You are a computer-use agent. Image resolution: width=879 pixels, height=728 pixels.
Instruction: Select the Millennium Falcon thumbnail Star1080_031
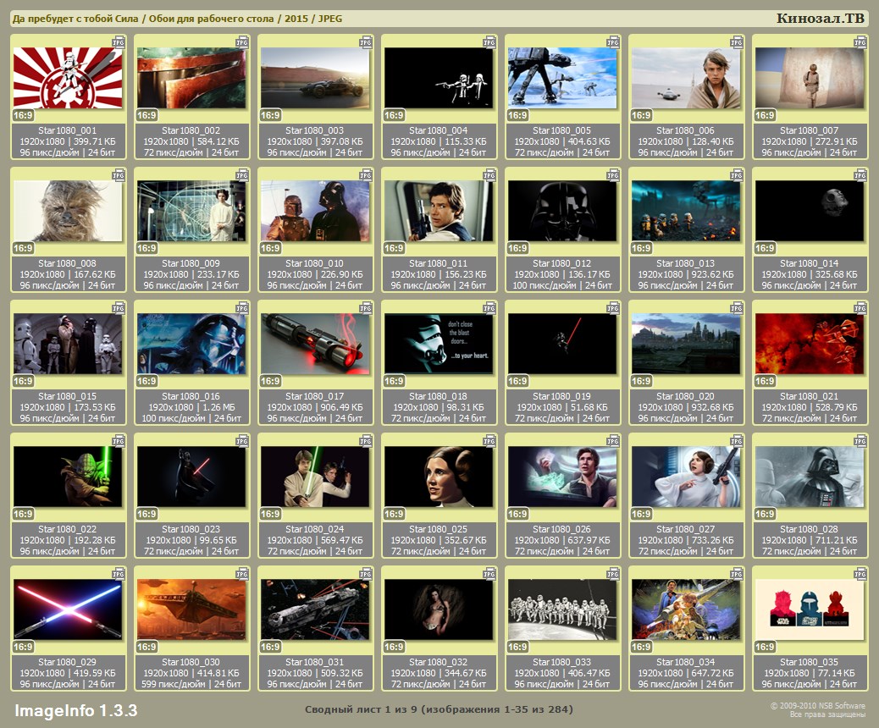pyautogui.click(x=315, y=609)
